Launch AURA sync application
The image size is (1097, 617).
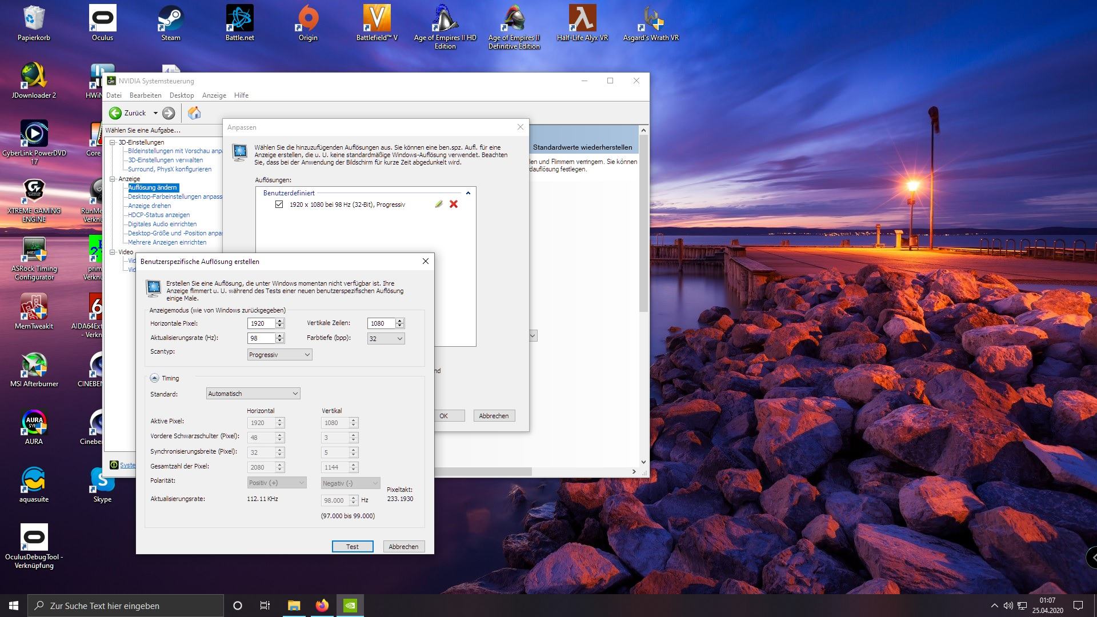tap(34, 426)
